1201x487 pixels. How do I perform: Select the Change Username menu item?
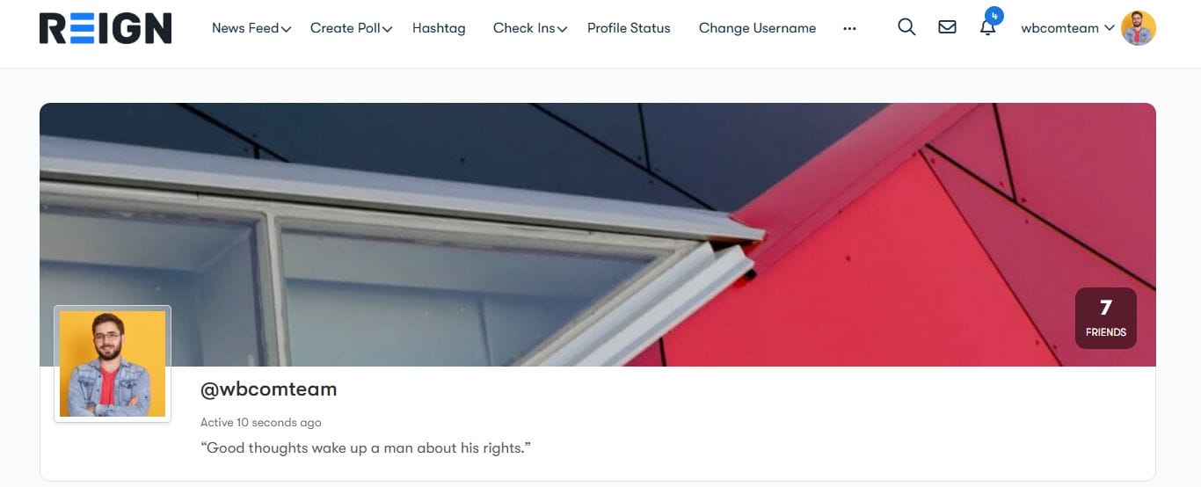[x=757, y=28]
